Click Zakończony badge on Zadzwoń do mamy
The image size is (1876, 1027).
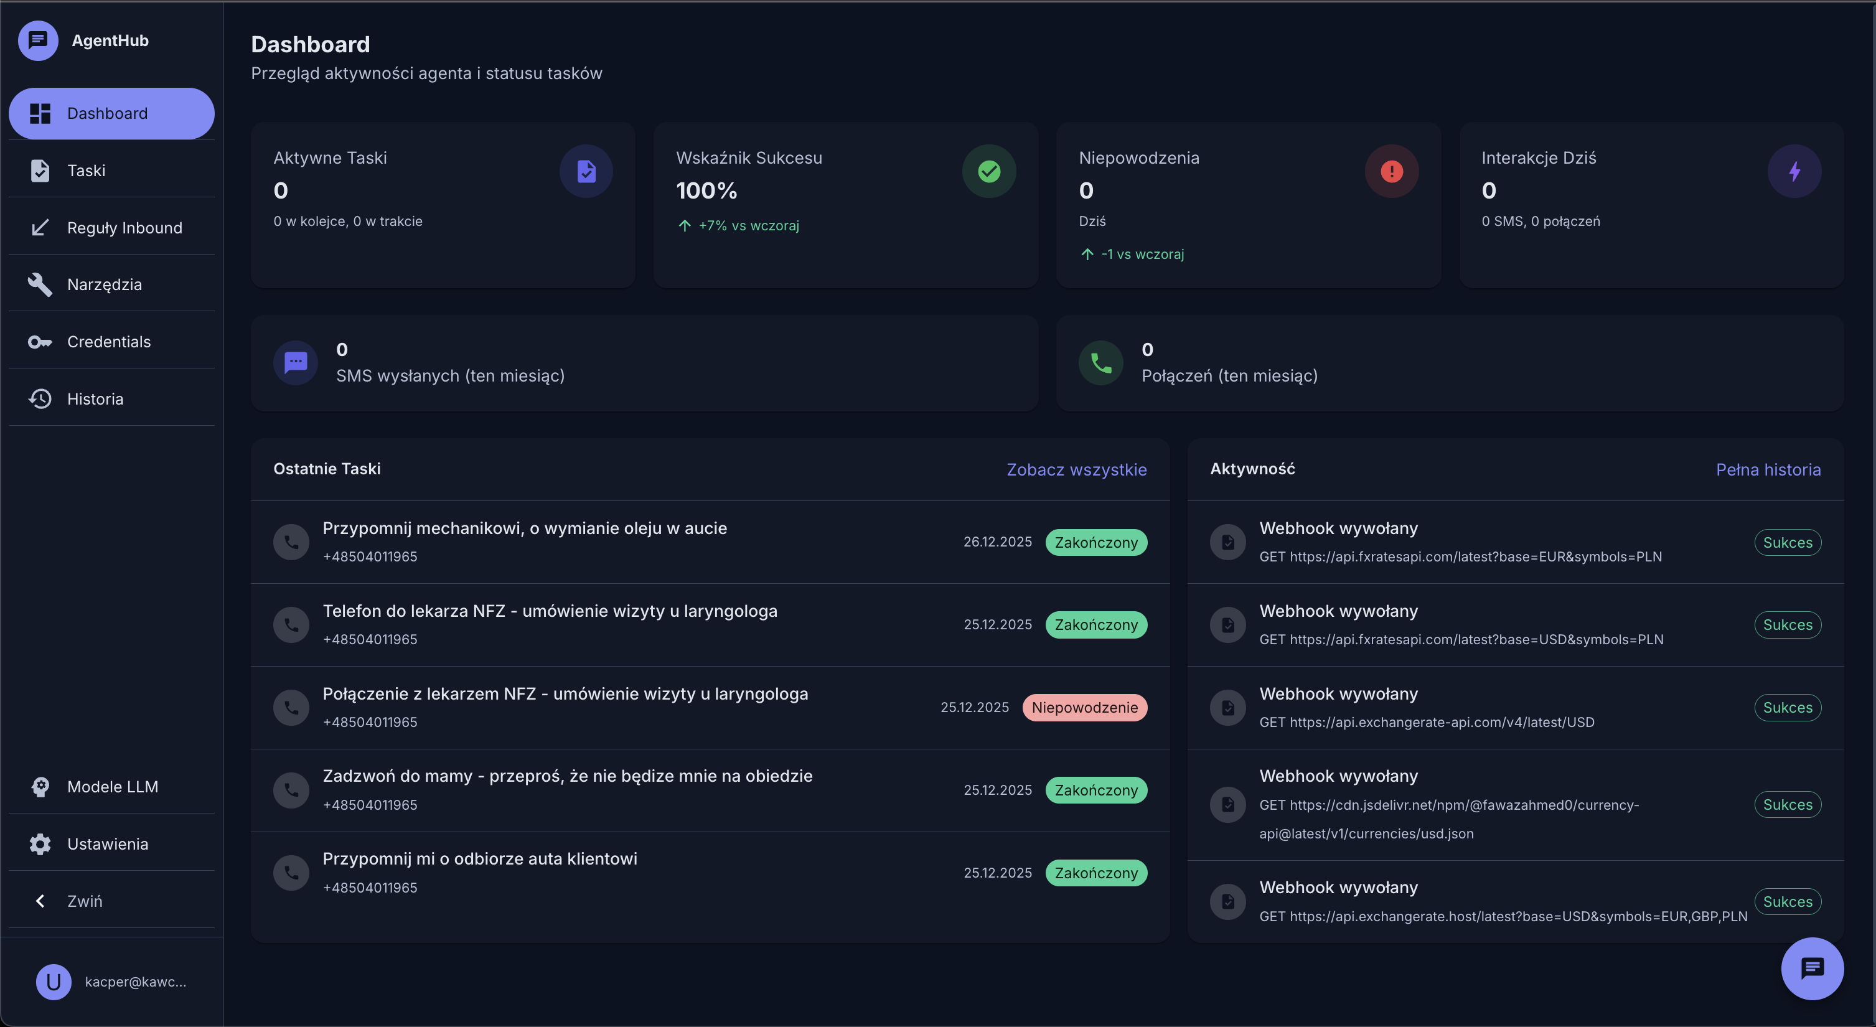point(1096,790)
